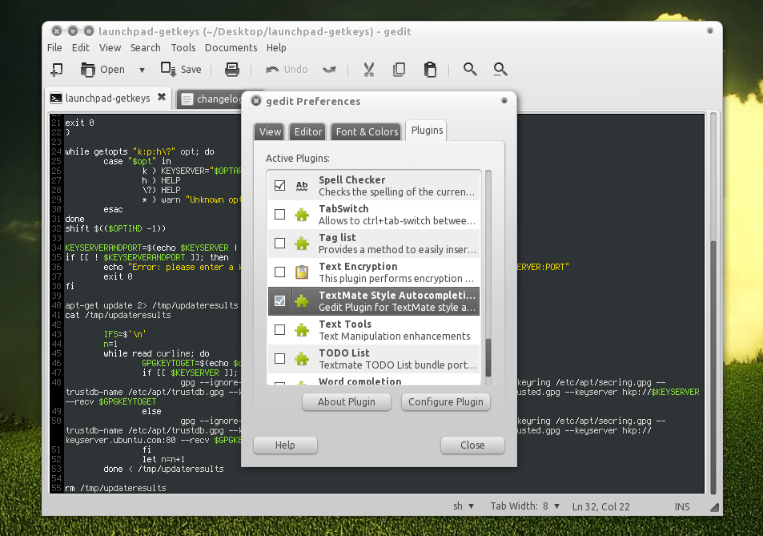Click the TextMate Style Autocompletion puzzle icon
The image size is (763, 536).
(302, 301)
